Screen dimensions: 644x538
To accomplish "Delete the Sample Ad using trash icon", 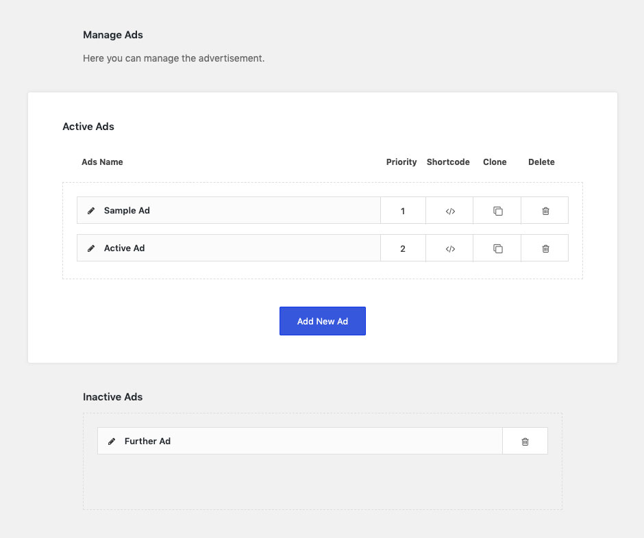I will pyautogui.click(x=545, y=211).
